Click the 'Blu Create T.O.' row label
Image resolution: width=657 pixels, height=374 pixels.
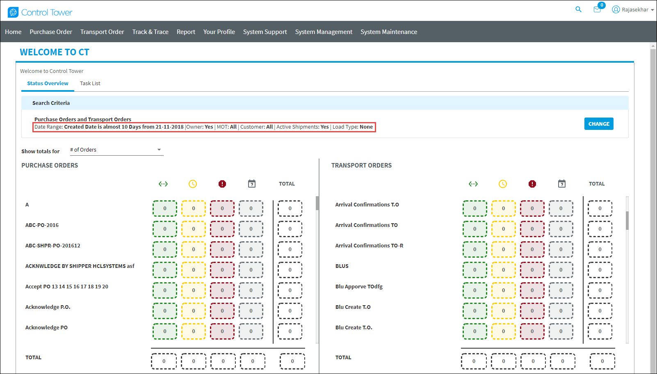point(354,328)
